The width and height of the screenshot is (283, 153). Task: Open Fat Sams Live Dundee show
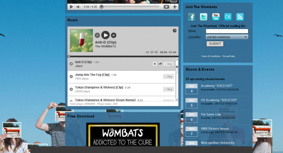[211, 114]
